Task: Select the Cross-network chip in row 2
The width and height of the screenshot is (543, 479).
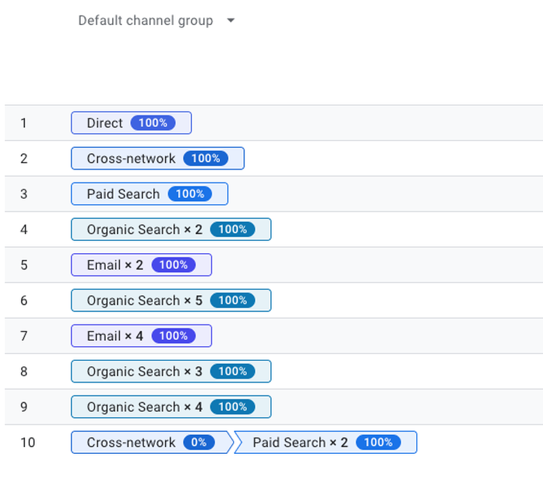Action: click(x=157, y=159)
